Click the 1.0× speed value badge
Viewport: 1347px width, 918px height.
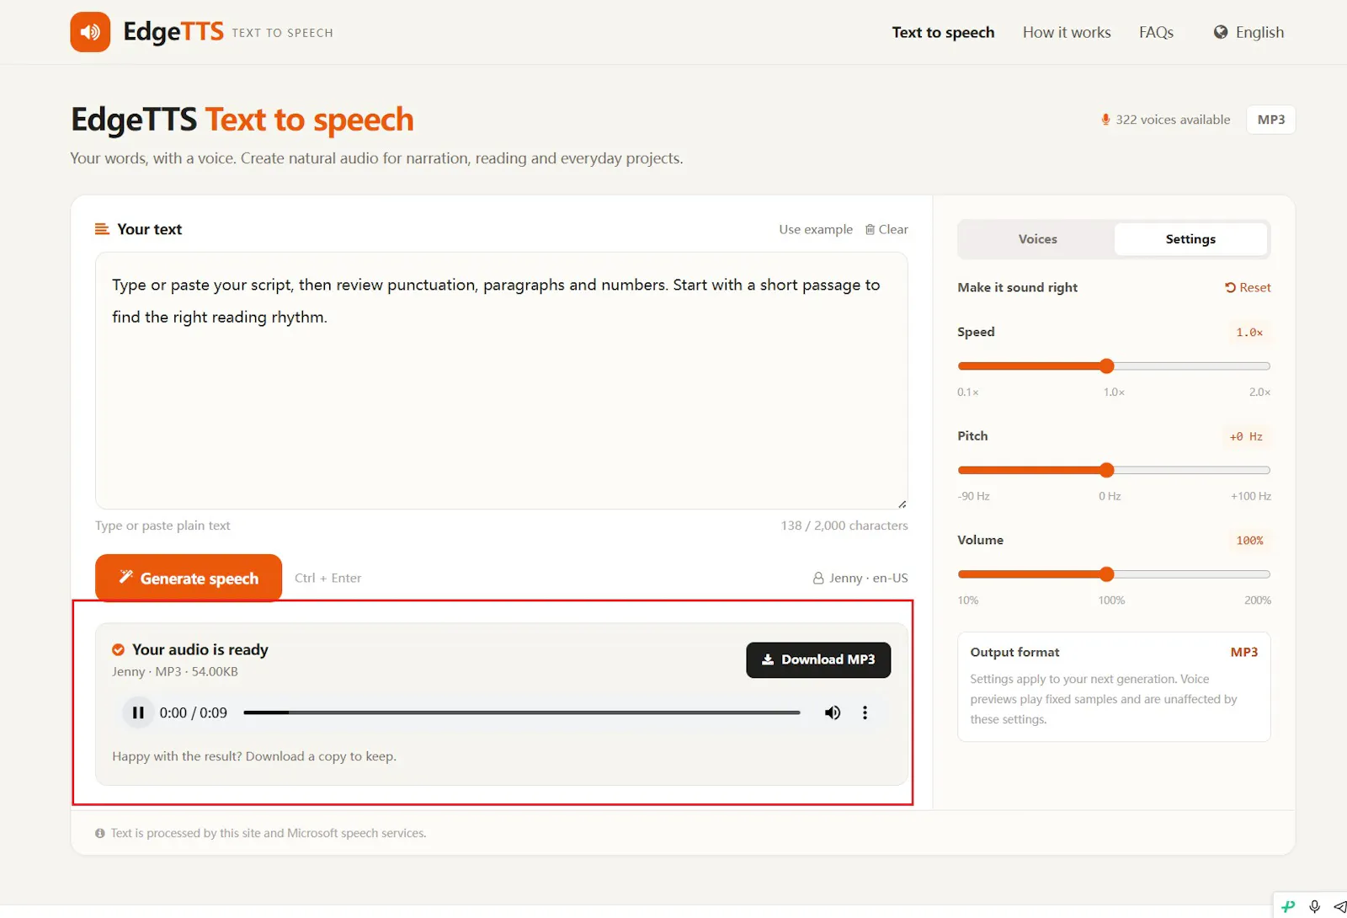pyautogui.click(x=1249, y=333)
